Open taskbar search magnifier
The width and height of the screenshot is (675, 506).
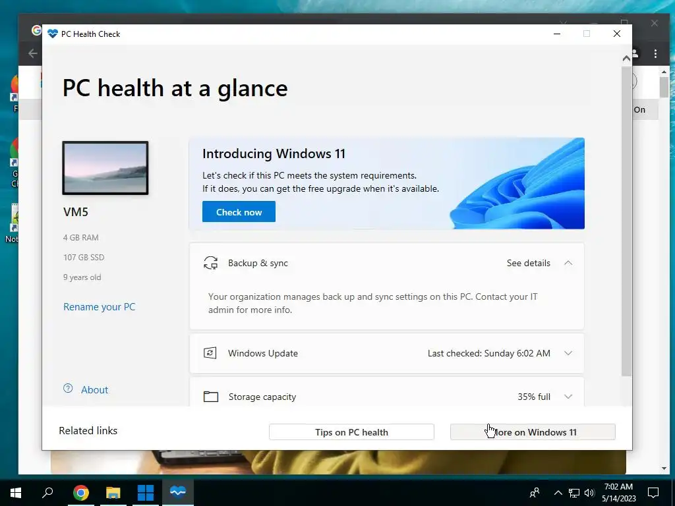click(x=47, y=492)
